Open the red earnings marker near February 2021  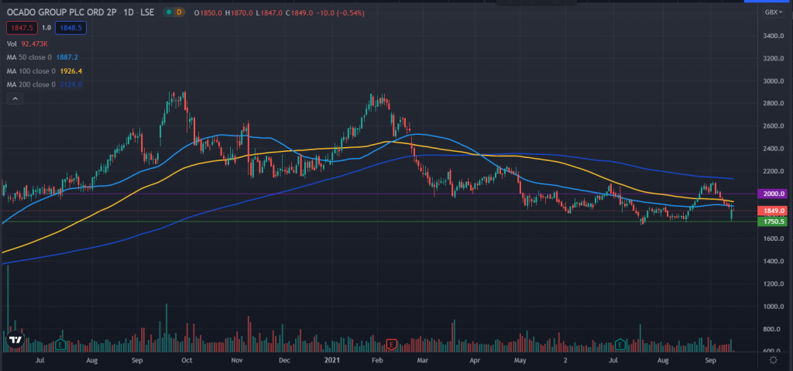click(x=390, y=345)
